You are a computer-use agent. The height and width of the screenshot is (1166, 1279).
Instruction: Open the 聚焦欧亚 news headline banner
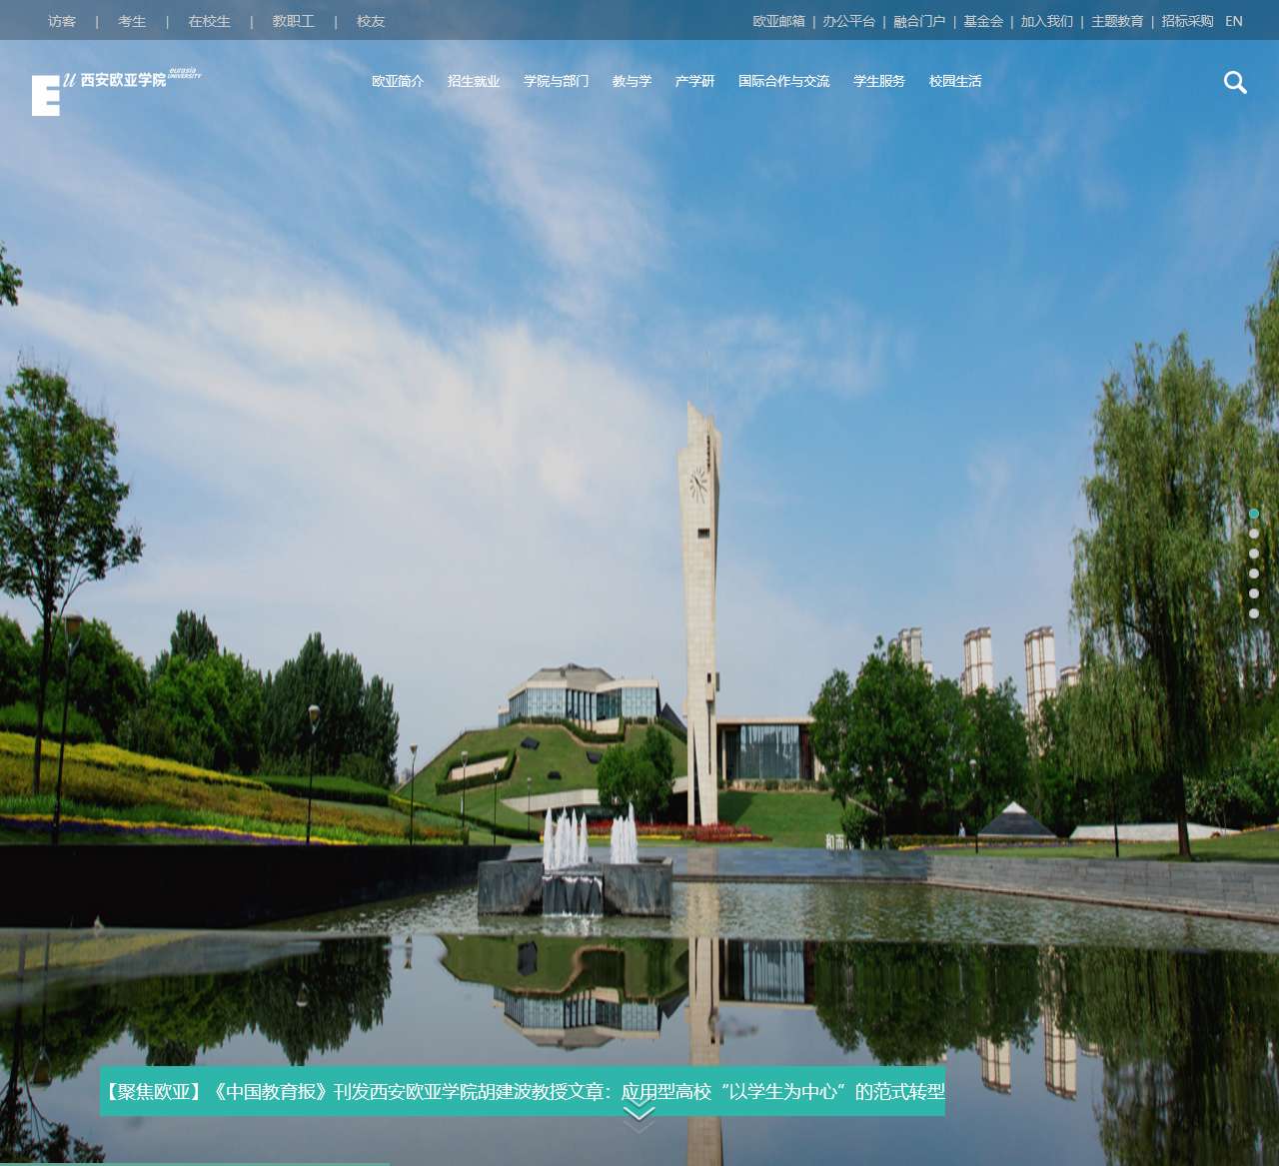pyautogui.click(x=523, y=1091)
